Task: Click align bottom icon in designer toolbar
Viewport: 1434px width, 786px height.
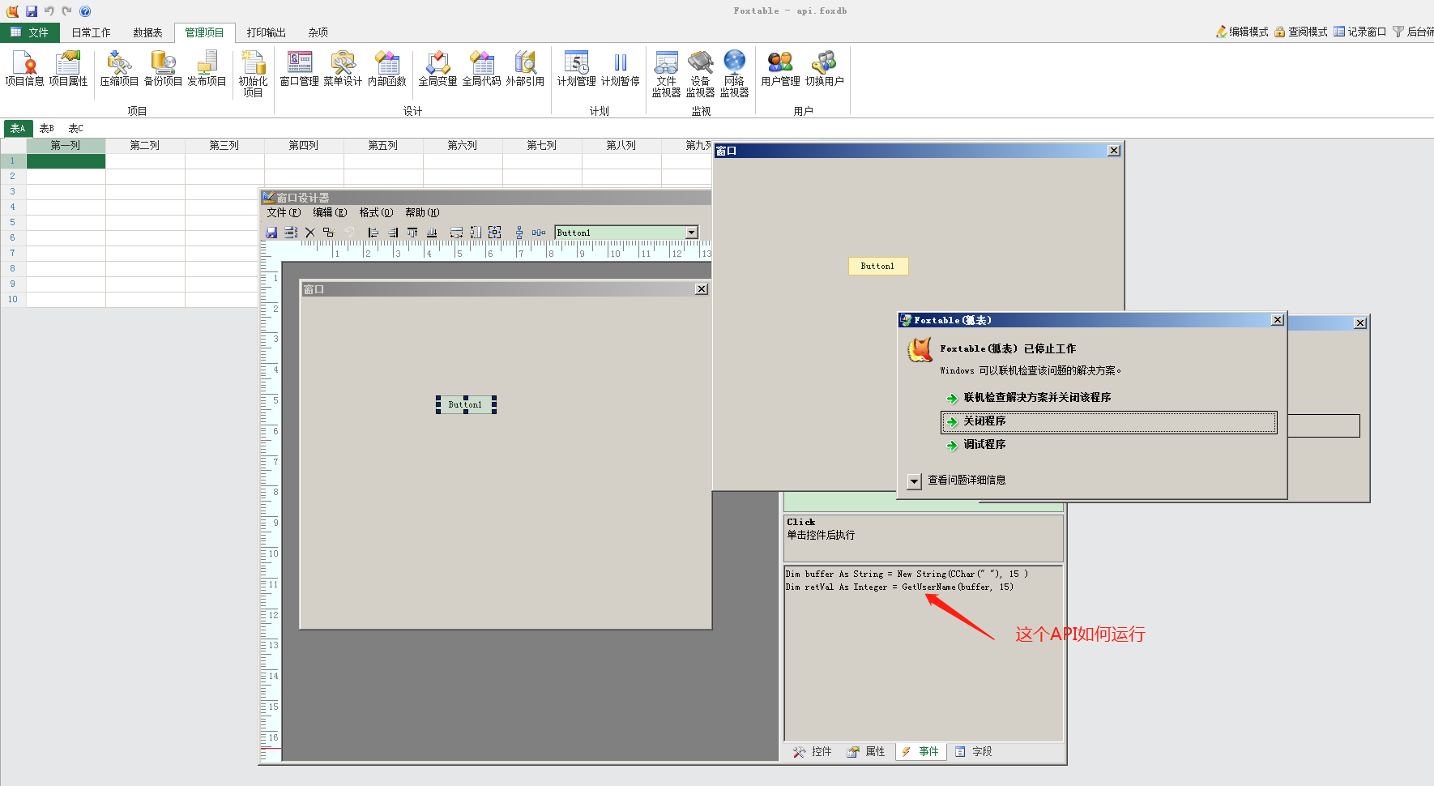Action: [432, 233]
